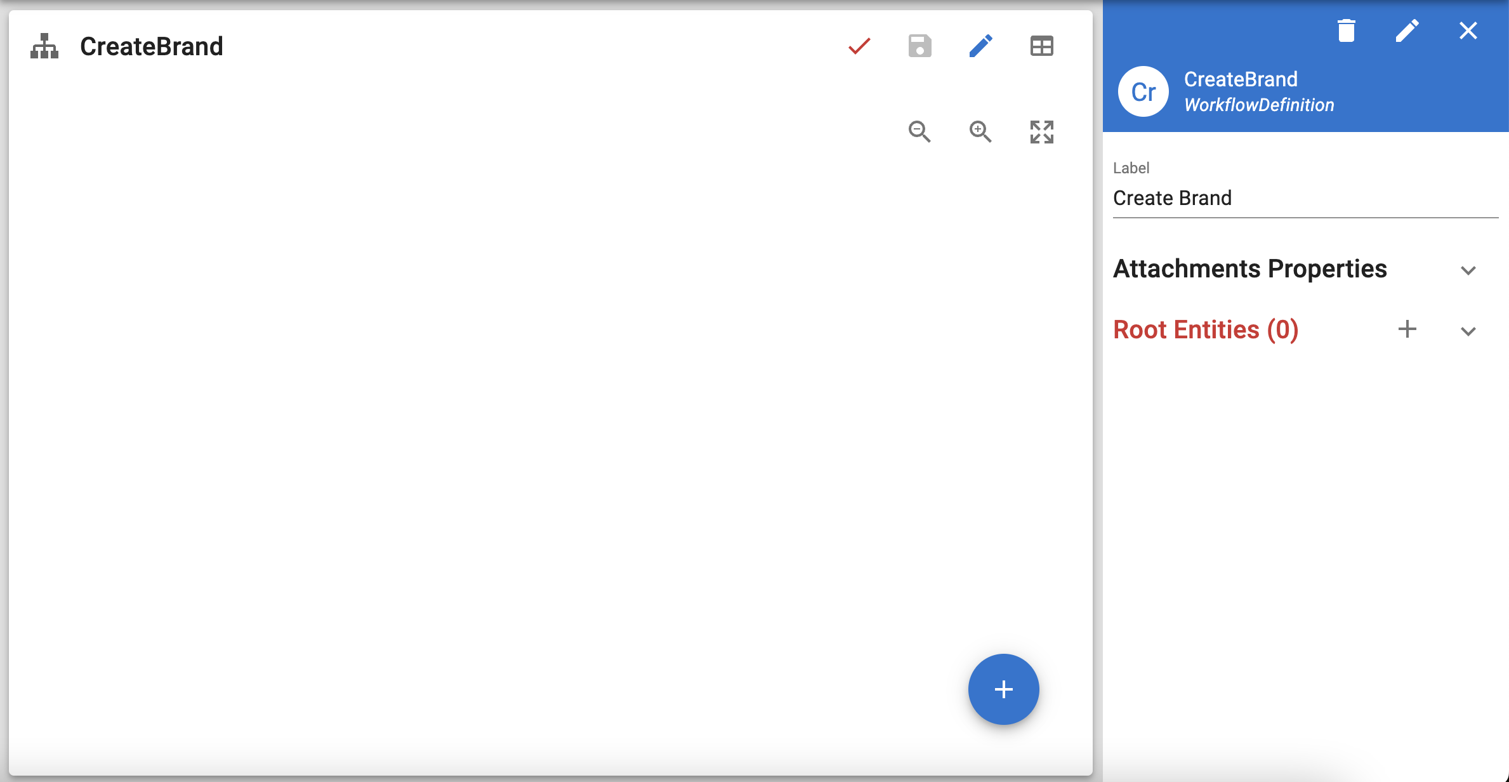The image size is (1509, 782).
Task: Zoom in on the workflow canvas
Action: pos(980,132)
